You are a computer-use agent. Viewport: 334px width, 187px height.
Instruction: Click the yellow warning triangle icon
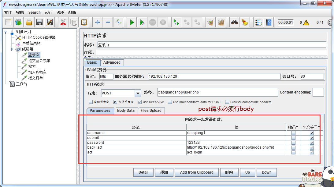[x=306, y=23]
